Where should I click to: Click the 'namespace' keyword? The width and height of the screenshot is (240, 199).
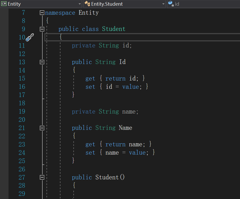coord(60,13)
